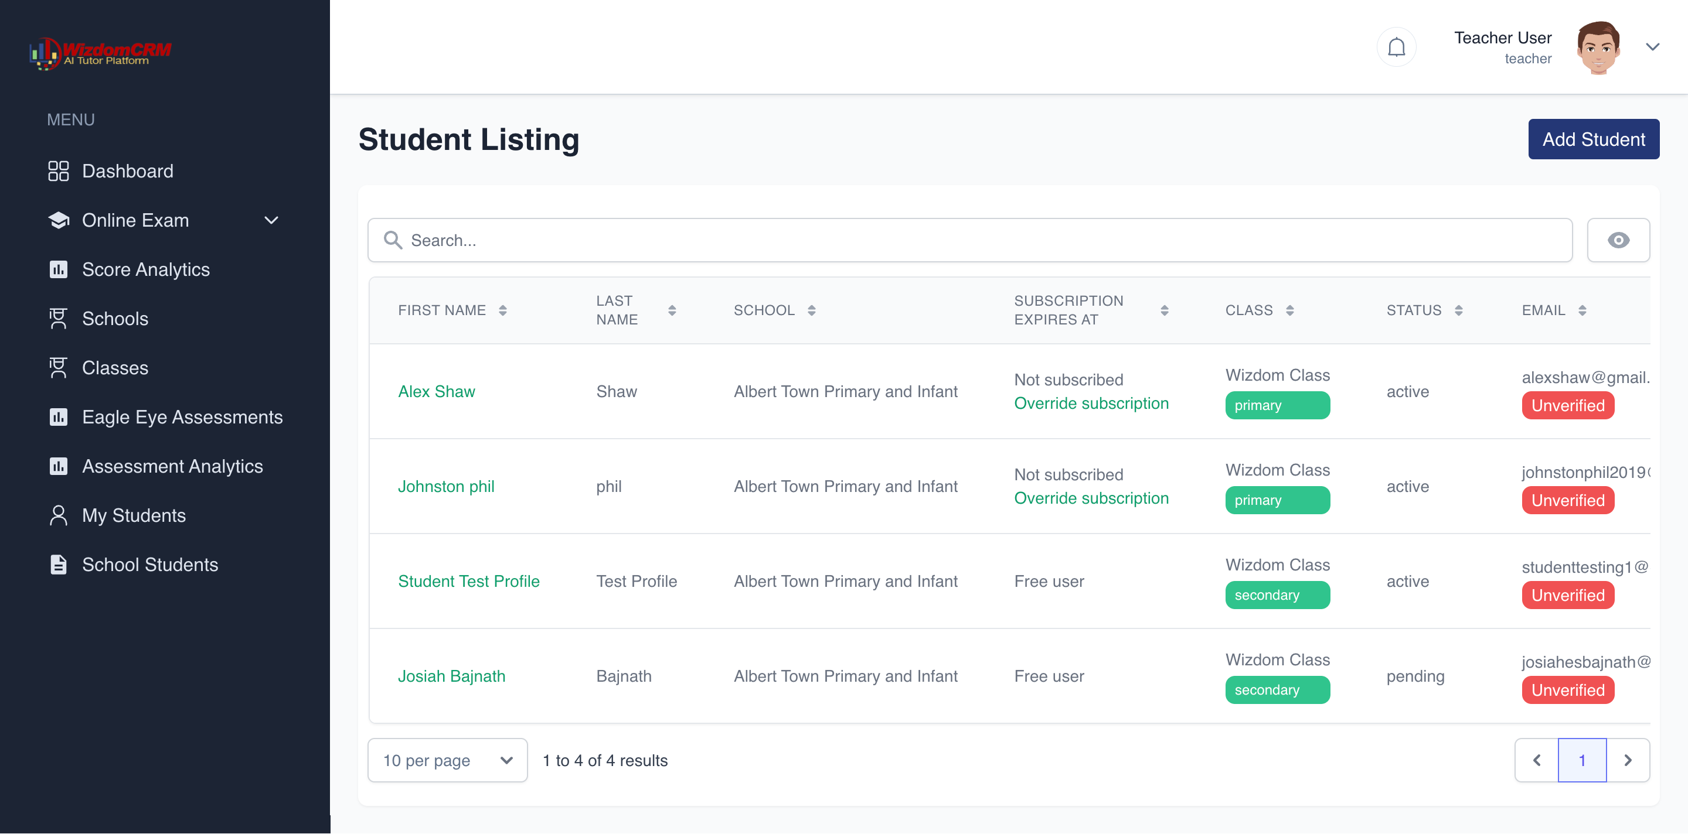Viewport: 1688px width, 834px height.
Task: Click the notification bell icon
Action: point(1396,47)
